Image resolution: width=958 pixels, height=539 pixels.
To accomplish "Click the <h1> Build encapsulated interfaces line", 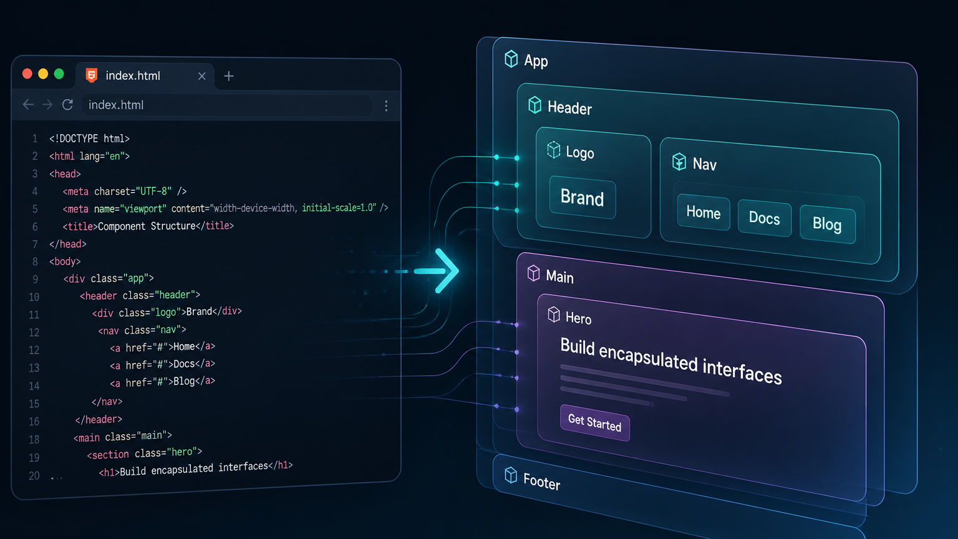I will 196,469.
